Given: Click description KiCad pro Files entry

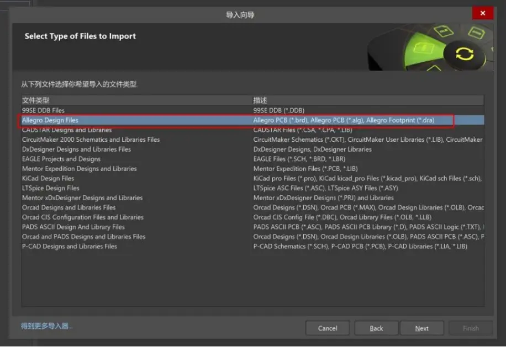Looking at the screenshot, I should point(367,178).
